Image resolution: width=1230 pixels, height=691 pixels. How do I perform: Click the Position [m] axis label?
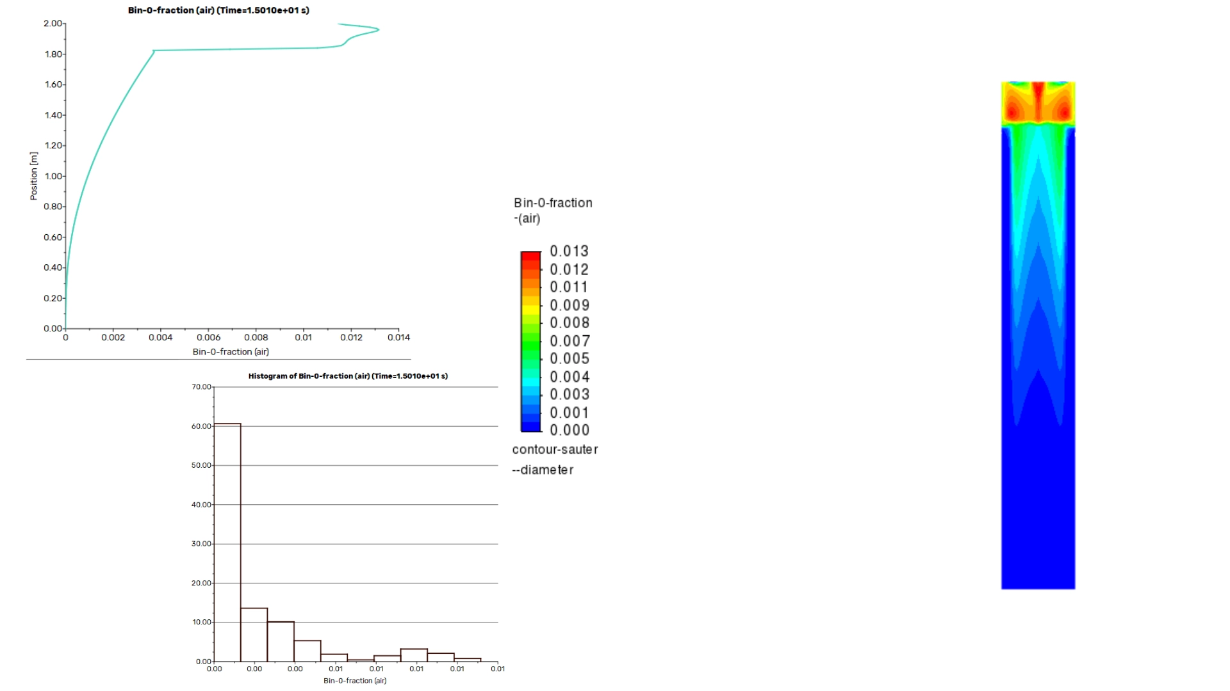(33, 176)
